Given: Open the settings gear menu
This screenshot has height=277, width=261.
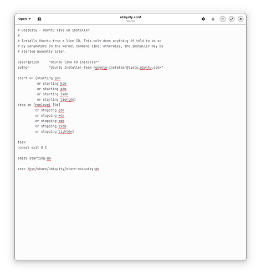Looking at the screenshot, I should coord(203,19).
